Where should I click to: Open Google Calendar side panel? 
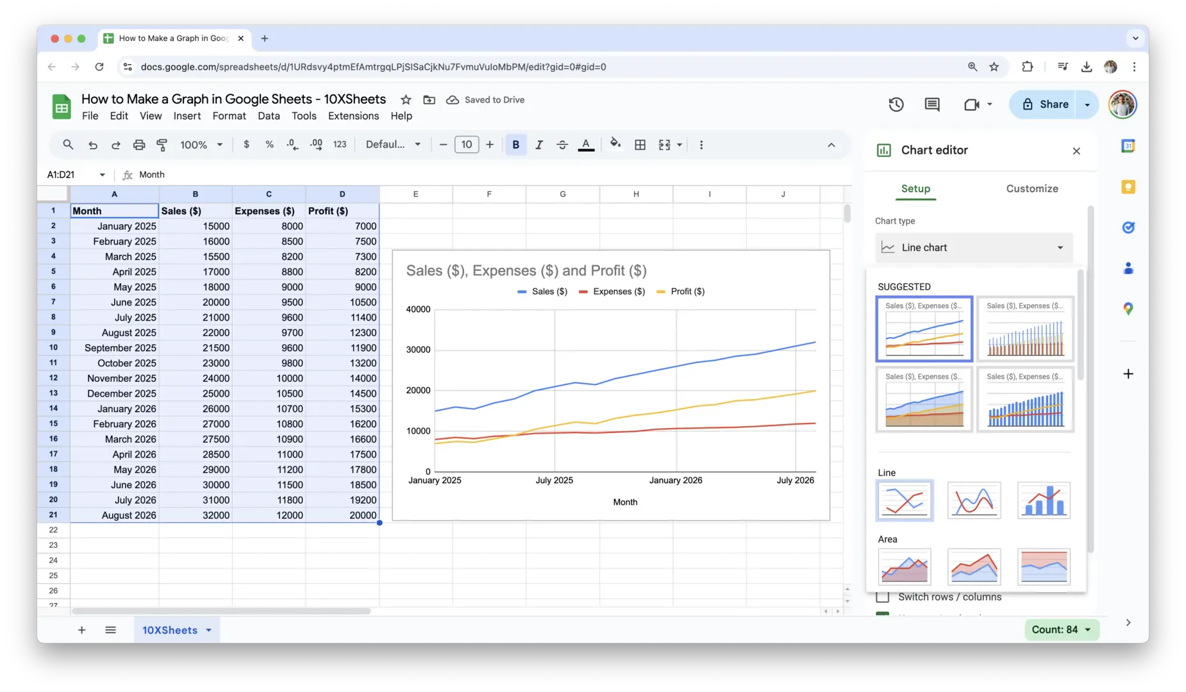(1128, 146)
